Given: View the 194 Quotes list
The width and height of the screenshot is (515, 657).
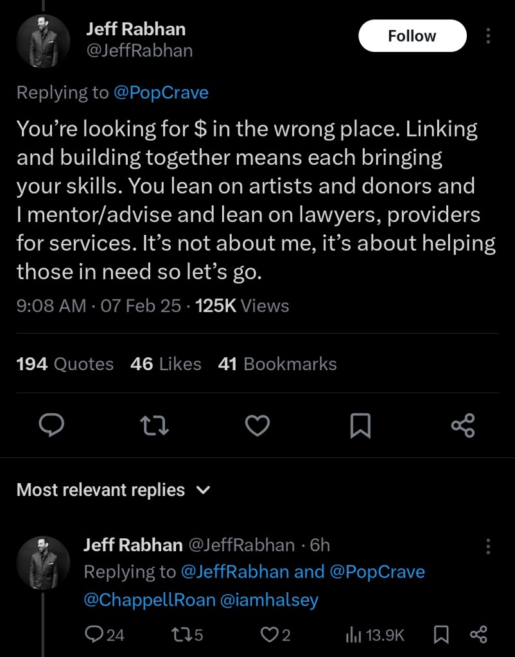Looking at the screenshot, I should tap(64, 364).
